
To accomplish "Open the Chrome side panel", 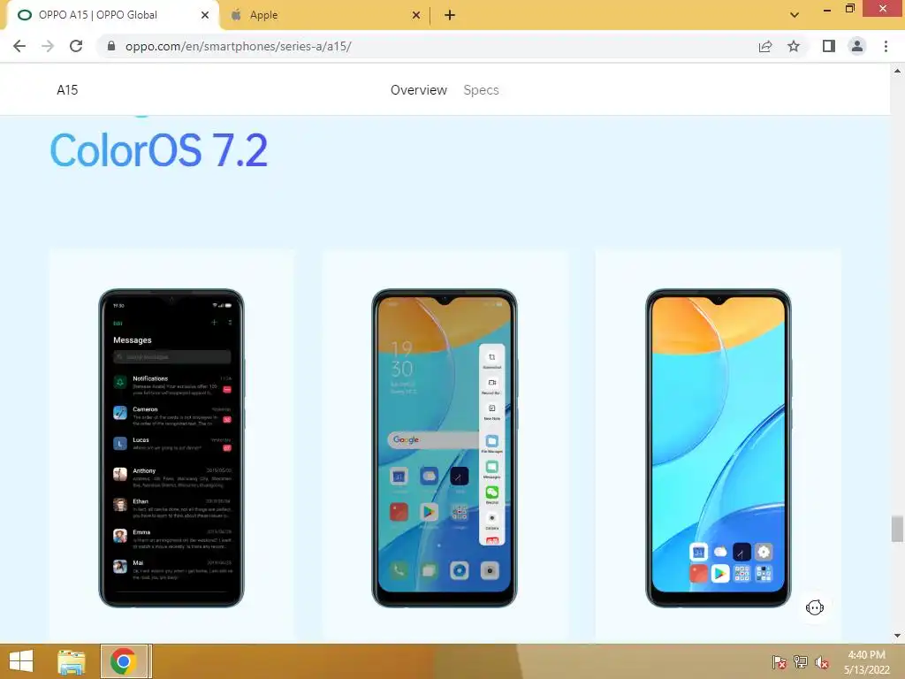I will (x=829, y=46).
